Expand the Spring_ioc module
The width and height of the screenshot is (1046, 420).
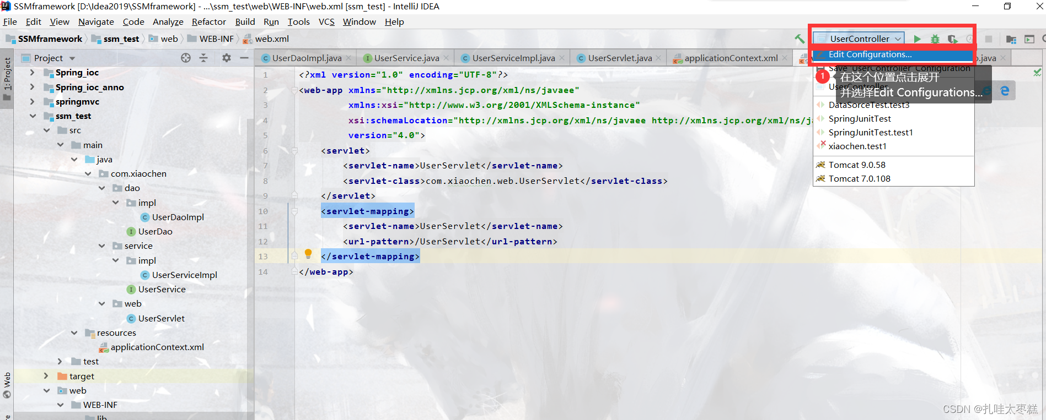pyautogui.click(x=32, y=72)
